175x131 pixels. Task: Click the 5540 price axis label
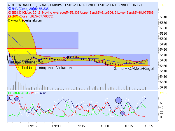tap(163, 17)
